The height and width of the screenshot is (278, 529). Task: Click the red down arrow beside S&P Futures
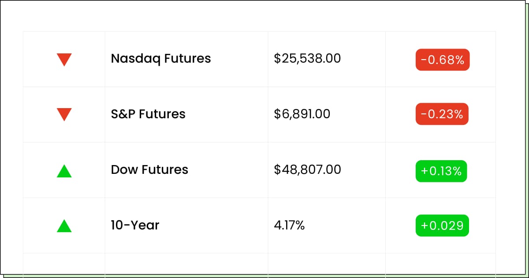click(x=64, y=114)
